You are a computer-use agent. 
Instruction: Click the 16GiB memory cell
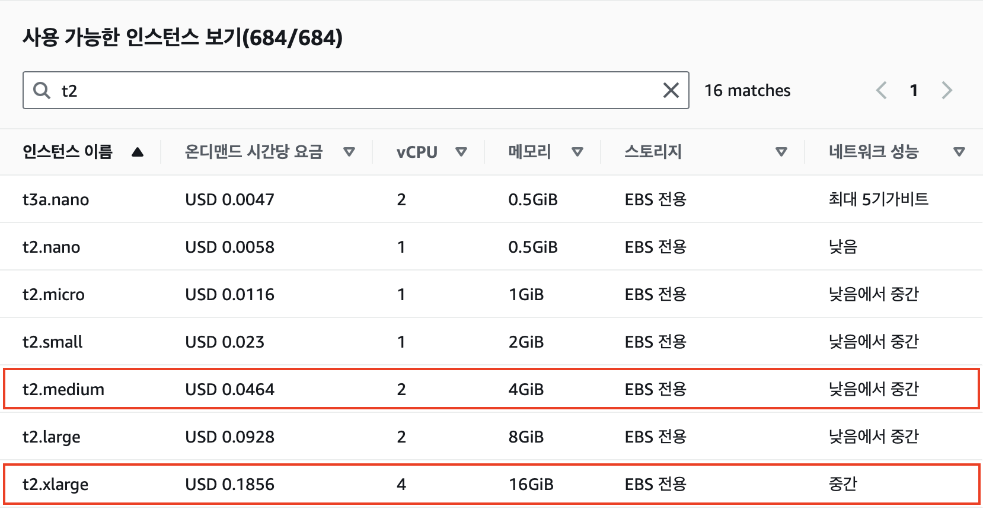tap(531, 484)
